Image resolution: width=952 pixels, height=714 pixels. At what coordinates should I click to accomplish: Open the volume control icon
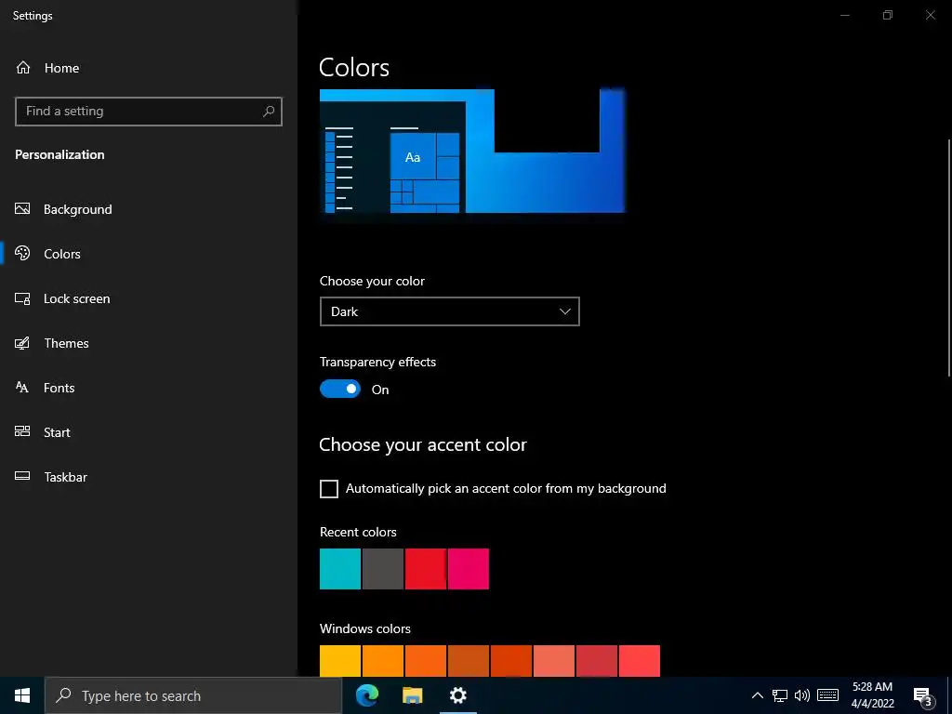(x=802, y=695)
